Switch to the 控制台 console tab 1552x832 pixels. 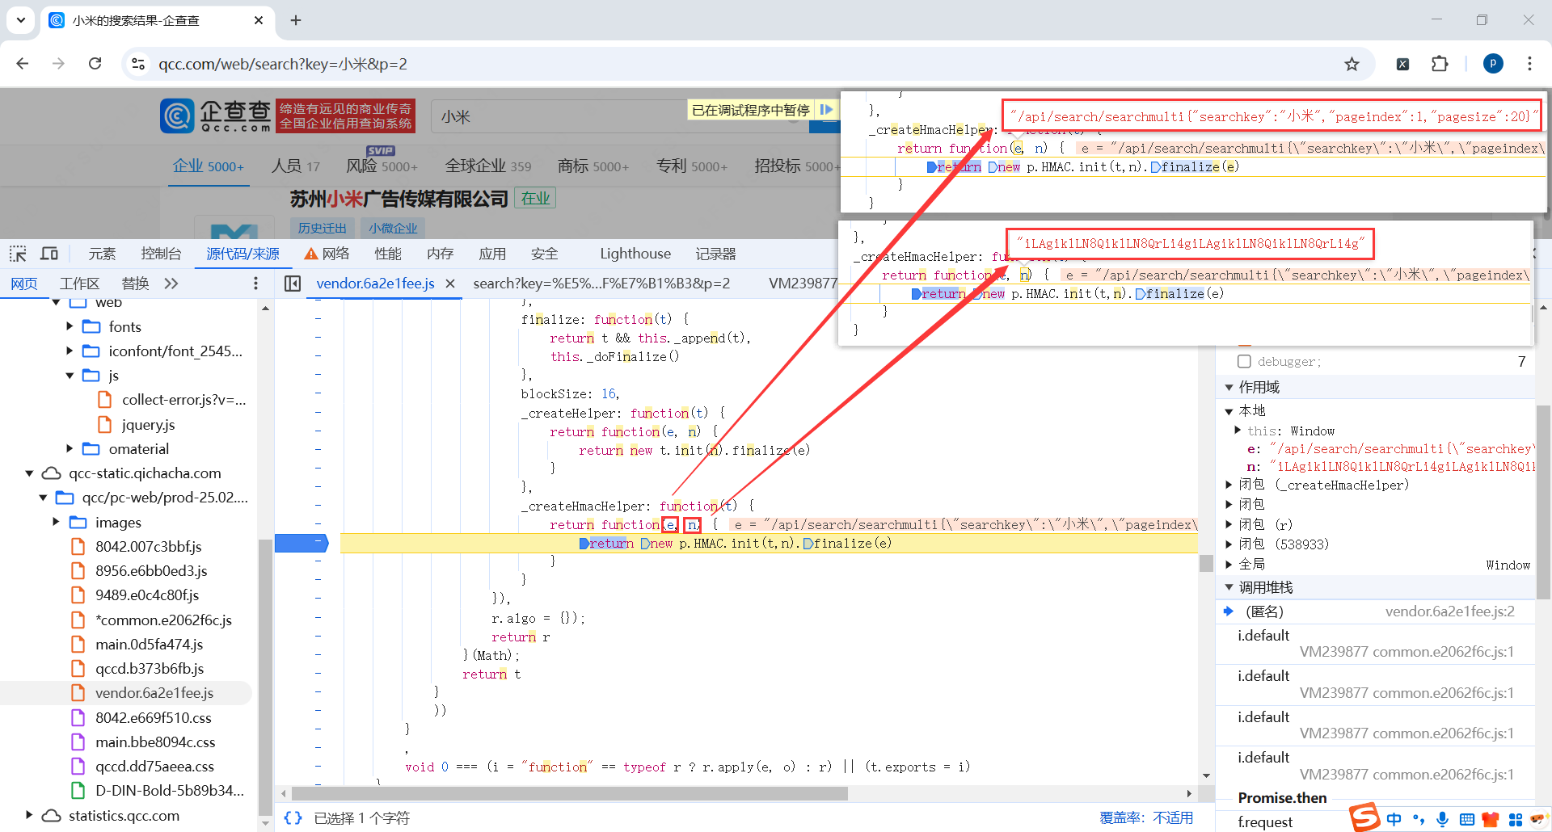point(161,254)
